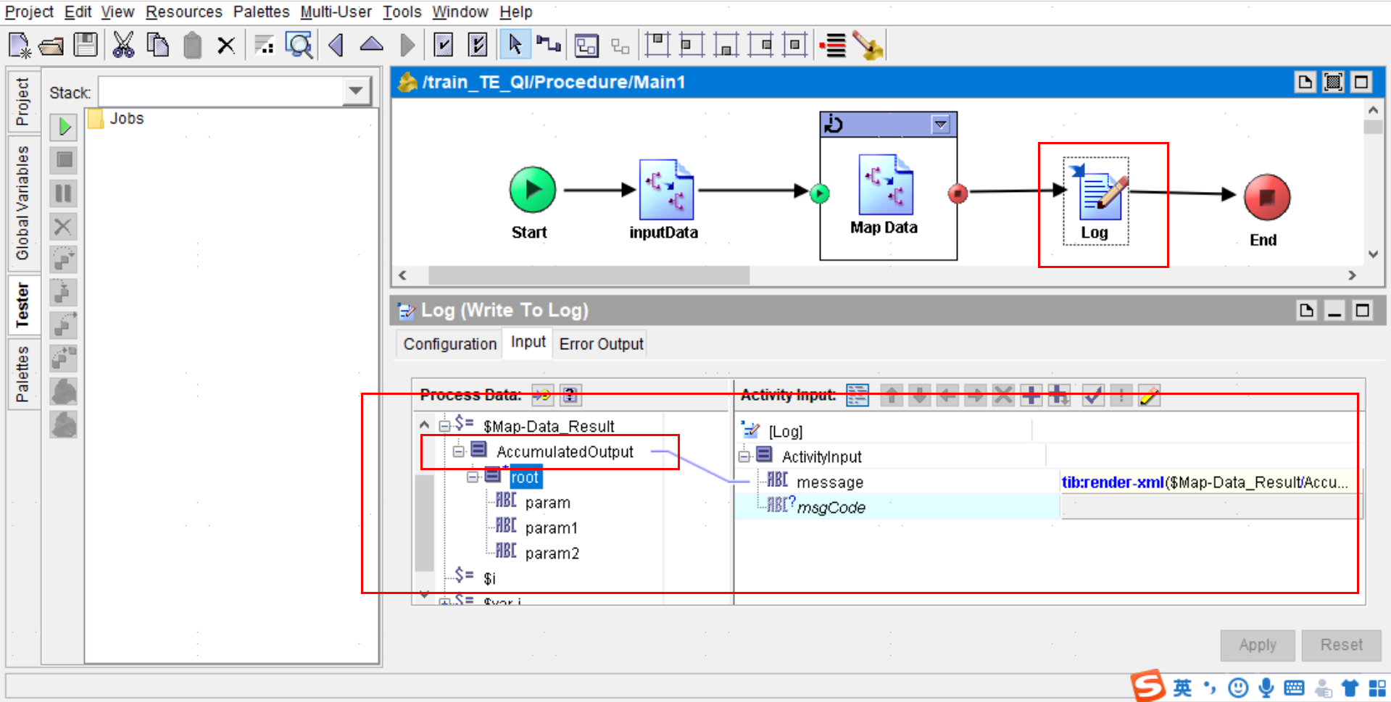Image resolution: width=1391 pixels, height=702 pixels.
Task: Apply the Log input changes
Action: coord(1256,645)
